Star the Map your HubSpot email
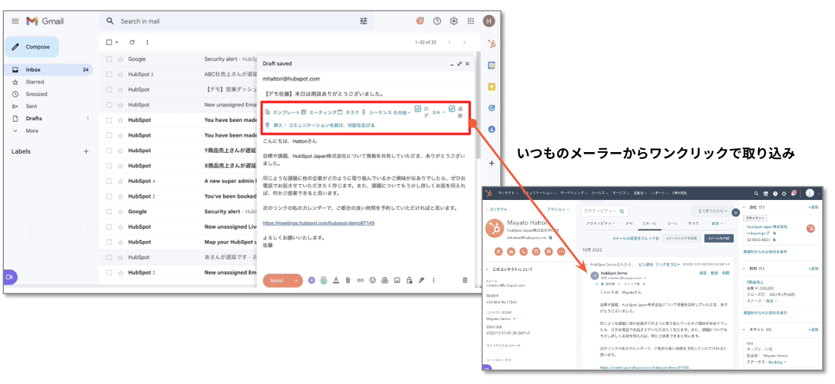Viewport: 835px width, 384px height. pos(120,242)
